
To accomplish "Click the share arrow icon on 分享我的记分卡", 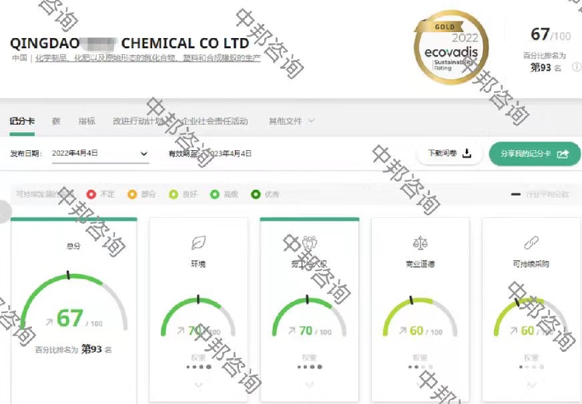I will pyautogui.click(x=563, y=154).
